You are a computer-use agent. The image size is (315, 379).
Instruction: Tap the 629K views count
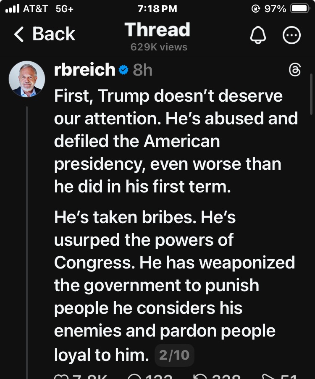click(x=159, y=47)
